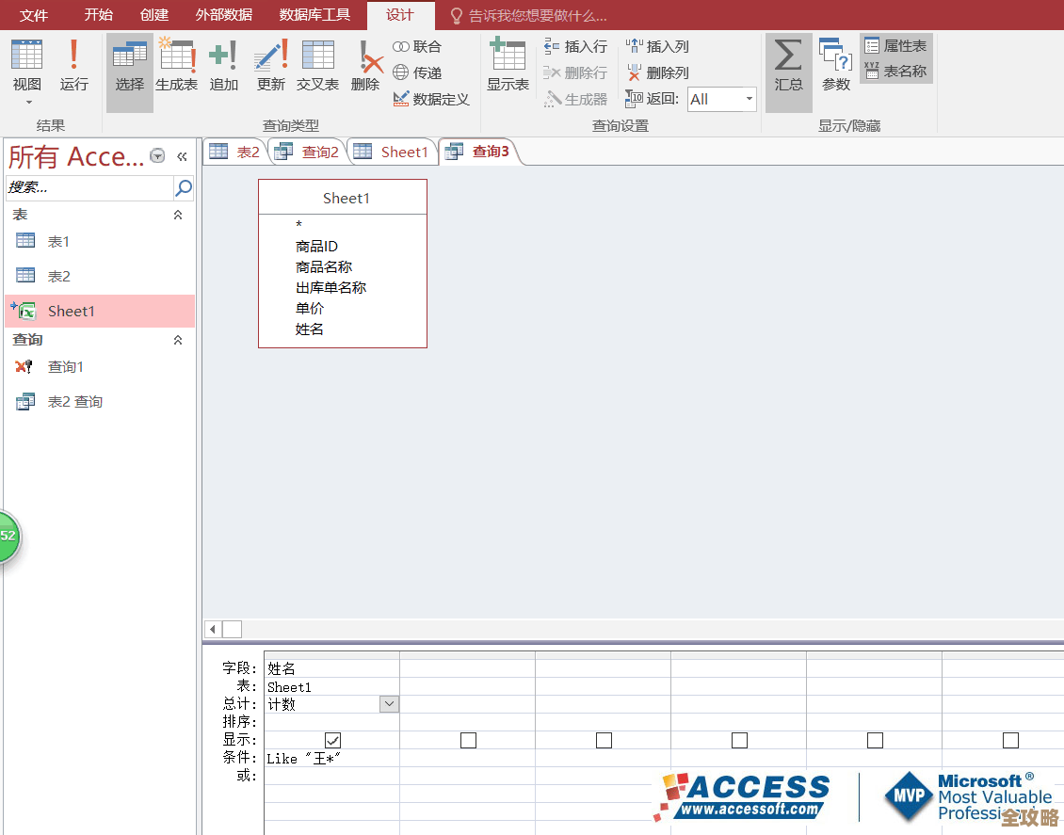Open the 显示表 show table dialog
The image size is (1064, 835).
[x=508, y=66]
